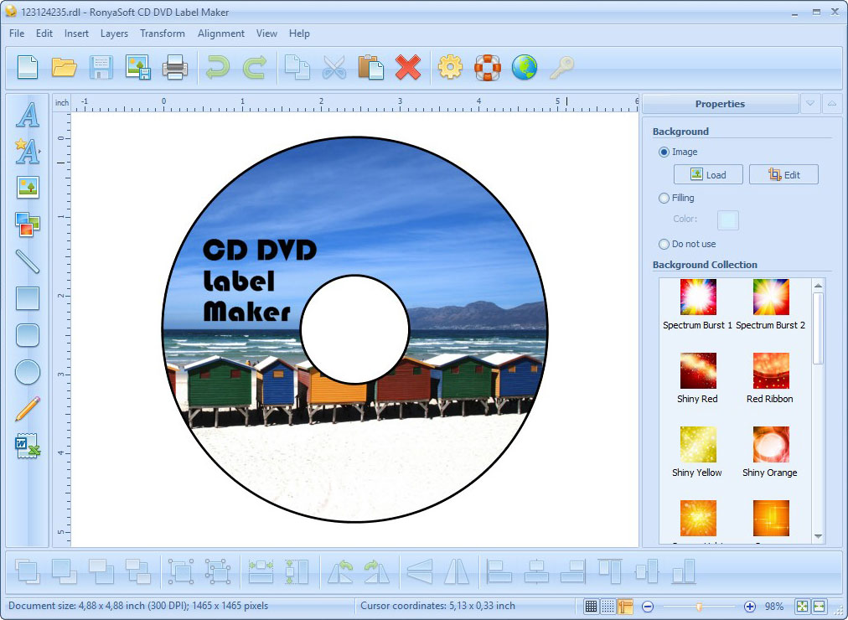Viewport: 848px width, 620px height.
Task: Select the Word document import tool
Action: point(28,446)
